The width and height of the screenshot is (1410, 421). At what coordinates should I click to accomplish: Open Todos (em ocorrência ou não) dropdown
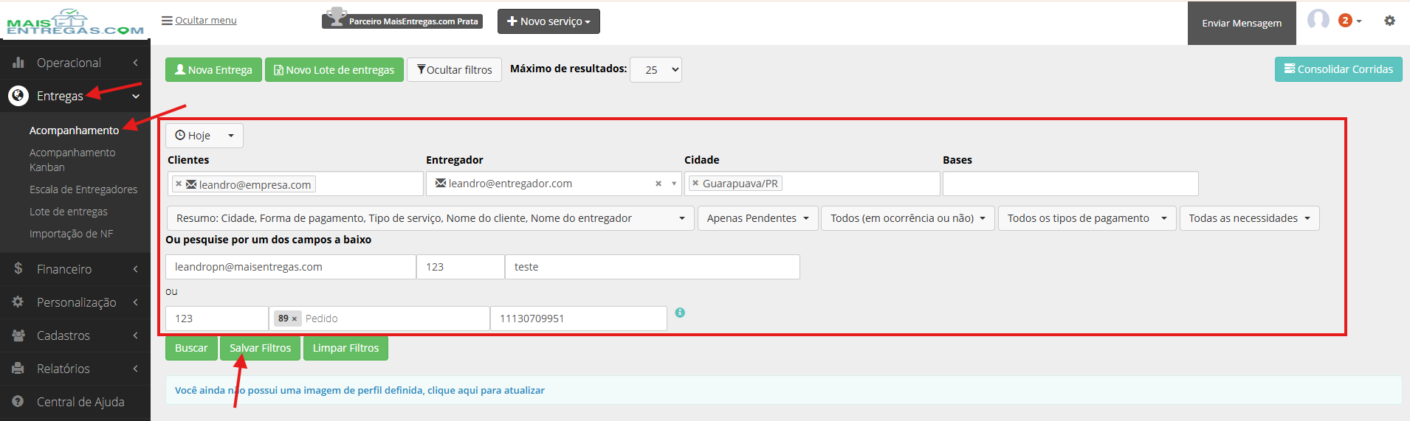pos(908,218)
